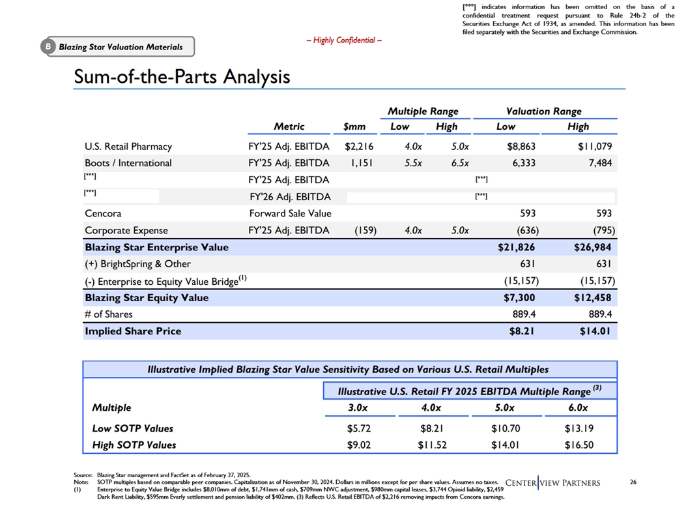Select the 5.5x low multiple
The width and height of the screenshot is (688, 532).
pos(413,163)
